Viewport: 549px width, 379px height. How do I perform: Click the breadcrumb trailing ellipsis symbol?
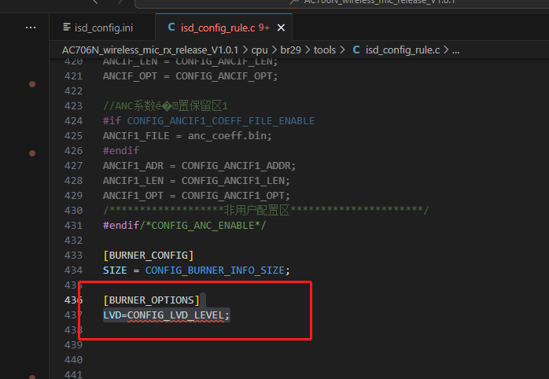tap(455, 50)
